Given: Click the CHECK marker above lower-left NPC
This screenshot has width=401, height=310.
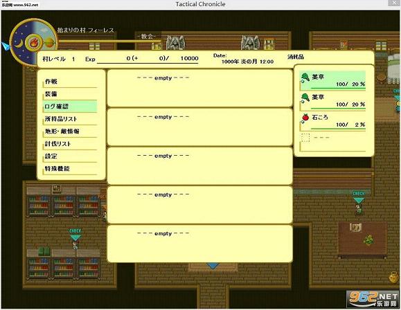Looking at the screenshot, I should (x=75, y=235).
